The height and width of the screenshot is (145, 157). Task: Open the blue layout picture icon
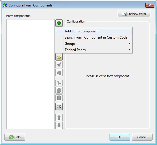click(x=59, y=107)
